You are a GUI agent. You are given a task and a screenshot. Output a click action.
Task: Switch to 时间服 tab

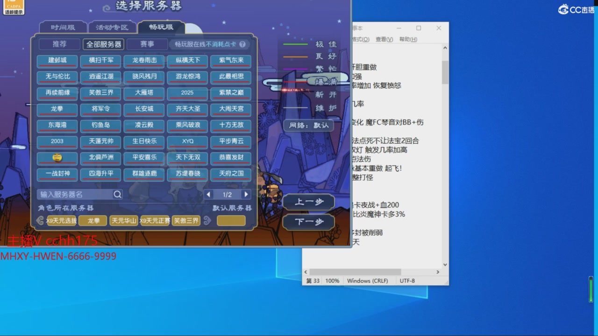pyautogui.click(x=63, y=27)
